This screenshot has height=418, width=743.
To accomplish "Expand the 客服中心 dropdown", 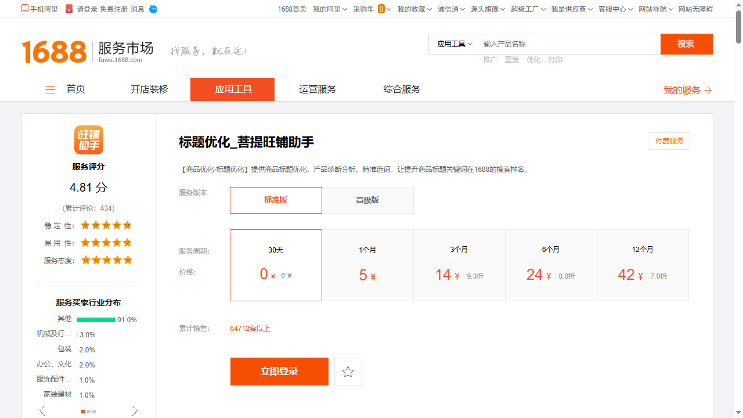I will pos(615,9).
